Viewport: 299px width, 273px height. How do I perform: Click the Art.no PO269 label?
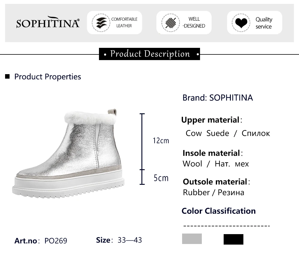point(41,241)
